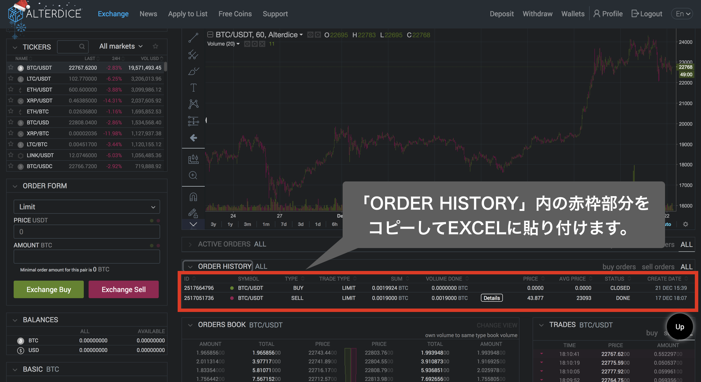The height and width of the screenshot is (382, 701).
Task: Toggle BTC/USDT series visibility eye icon
Action: 310,35
